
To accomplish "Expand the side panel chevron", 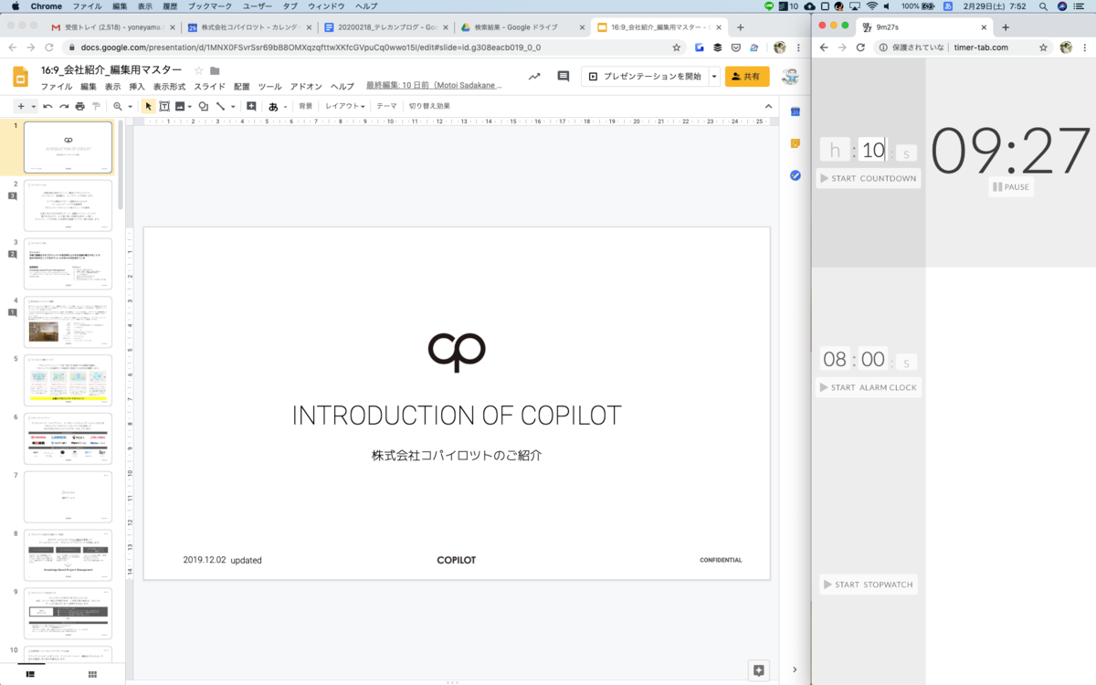I will 796,669.
